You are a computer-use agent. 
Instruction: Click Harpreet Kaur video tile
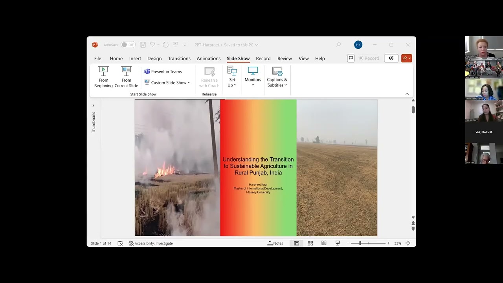pos(484,111)
